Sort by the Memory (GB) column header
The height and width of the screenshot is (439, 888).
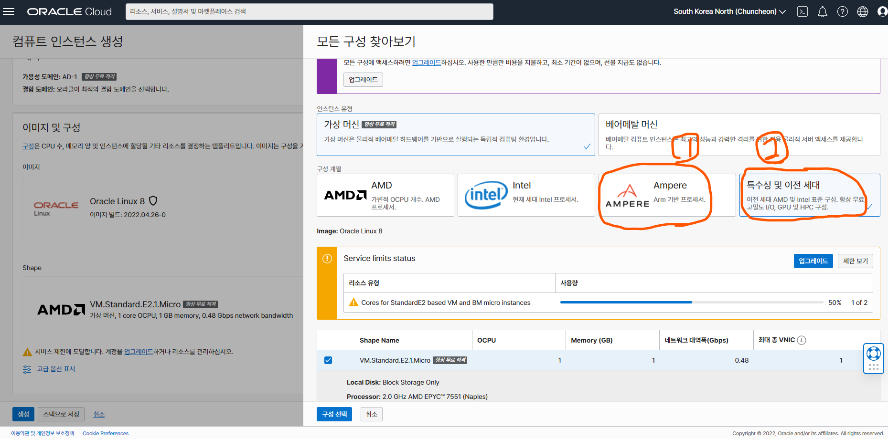coord(592,340)
